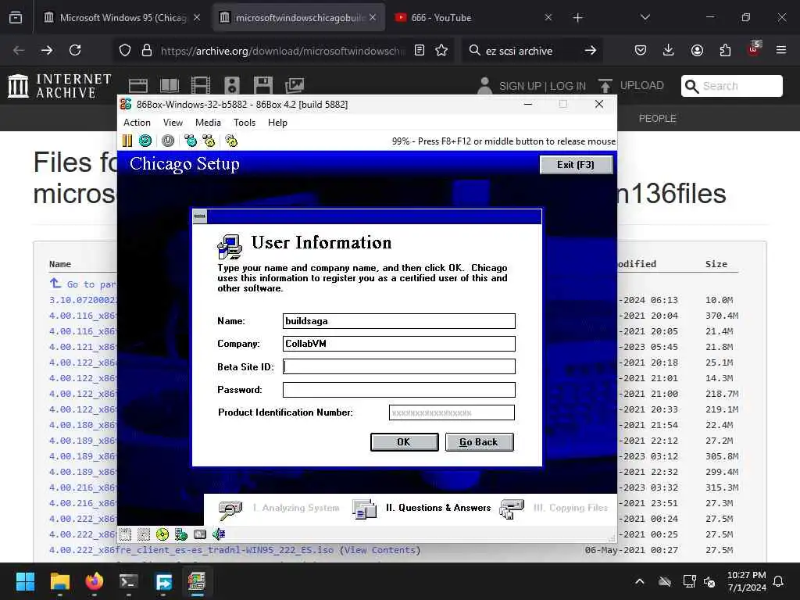Click the 10:27 PM taskbar clock
The image size is (800, 600).
tap(746, 581)
